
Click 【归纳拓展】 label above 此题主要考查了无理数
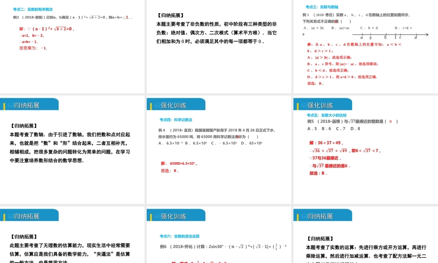click(x=24, y=237)
